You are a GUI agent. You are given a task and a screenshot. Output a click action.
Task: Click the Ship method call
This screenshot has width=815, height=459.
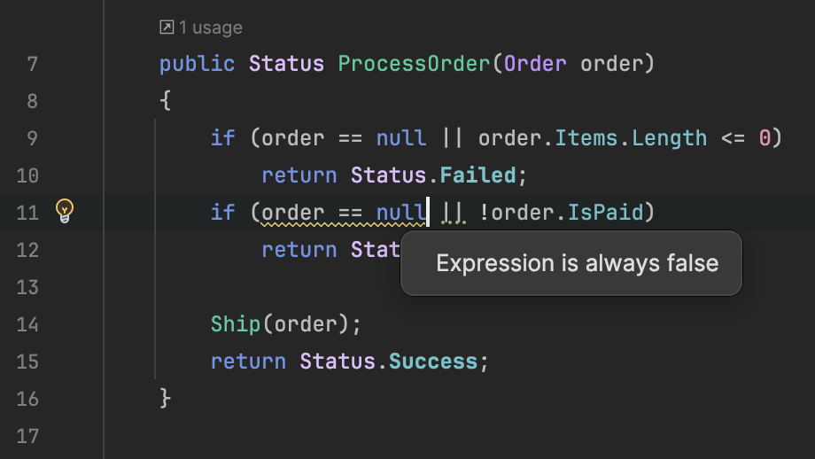236,324
